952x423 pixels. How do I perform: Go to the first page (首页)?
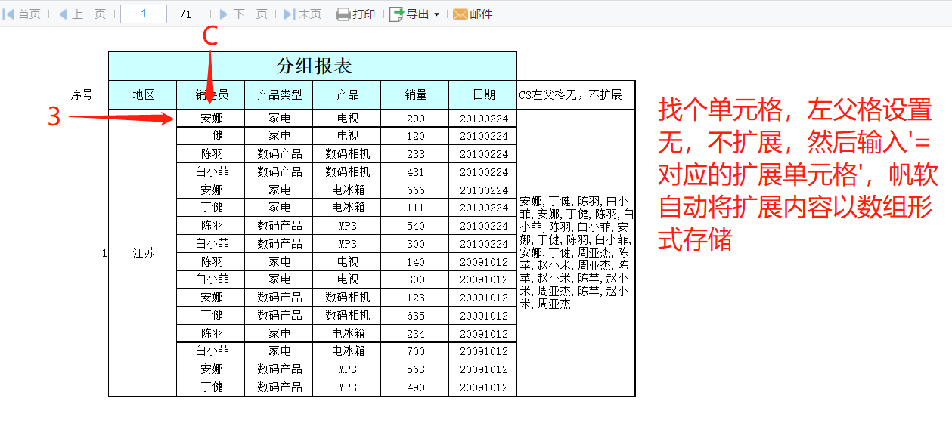click(23, 14)
